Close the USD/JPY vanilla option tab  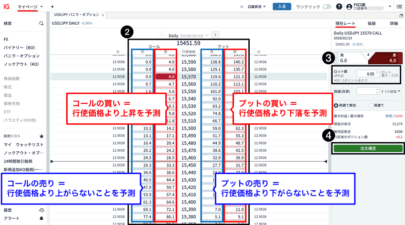click(x=103, y=15)
